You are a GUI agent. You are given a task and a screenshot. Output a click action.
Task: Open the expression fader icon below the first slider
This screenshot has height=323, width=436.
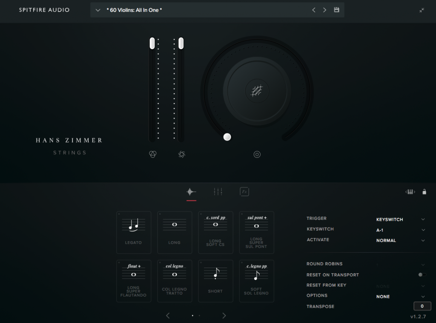(x=153, y=154)
